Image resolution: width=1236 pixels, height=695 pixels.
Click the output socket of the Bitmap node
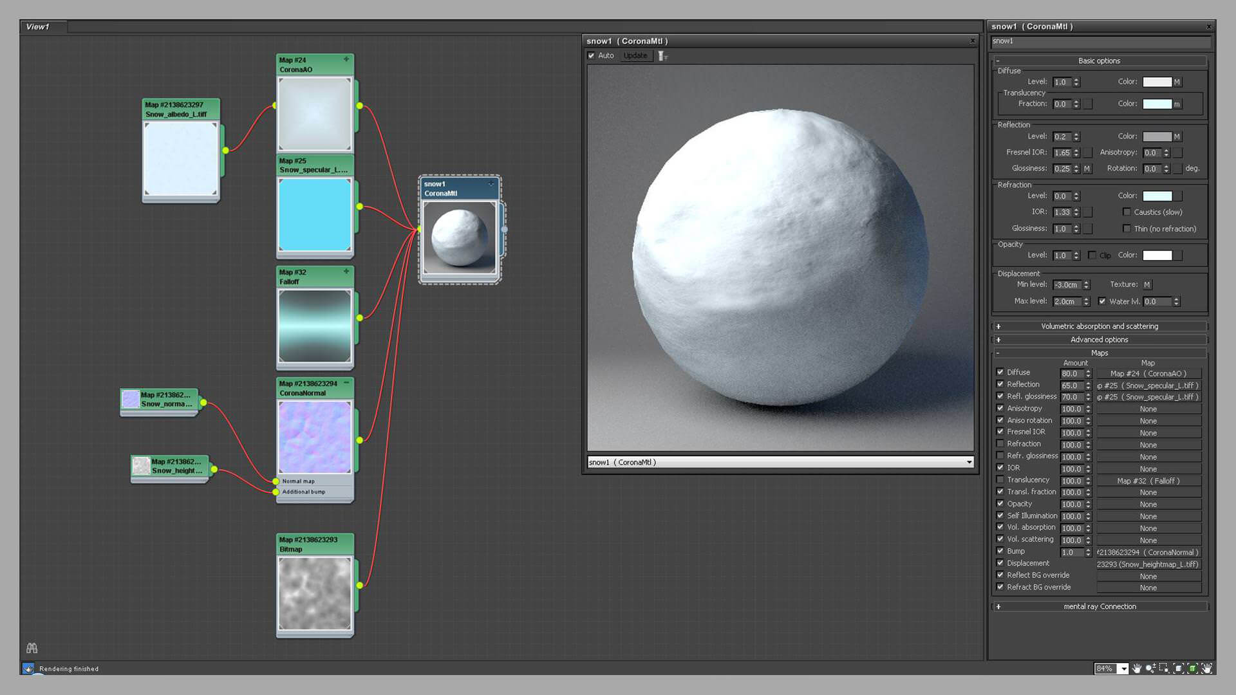tap(359, 585)
